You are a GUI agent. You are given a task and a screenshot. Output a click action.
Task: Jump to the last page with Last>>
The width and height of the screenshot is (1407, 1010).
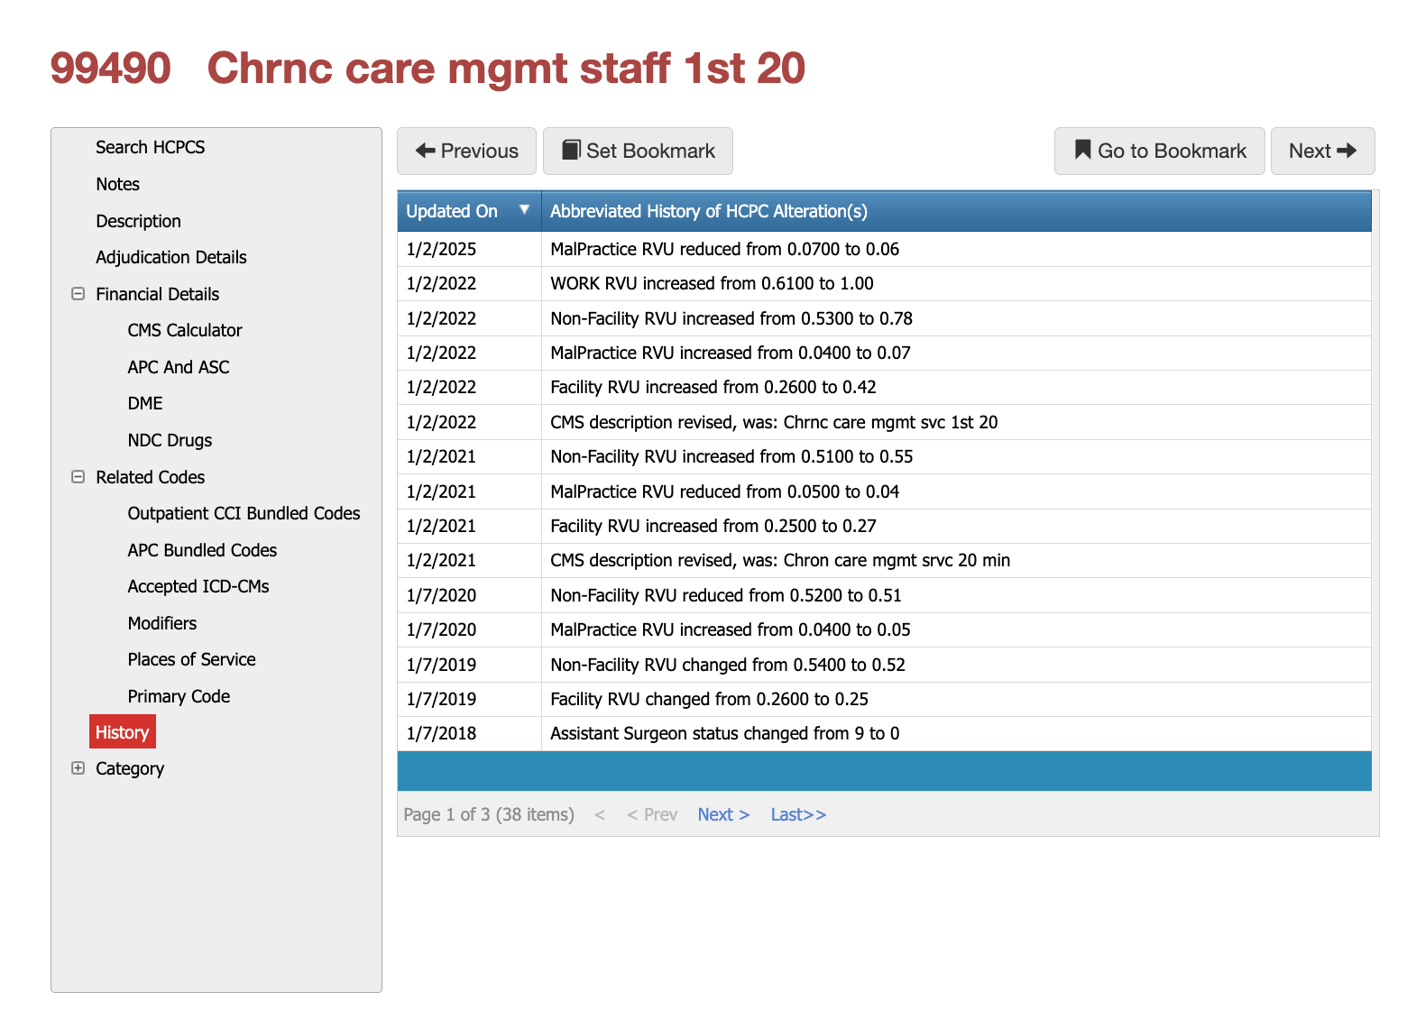click(x=797, y=813)
